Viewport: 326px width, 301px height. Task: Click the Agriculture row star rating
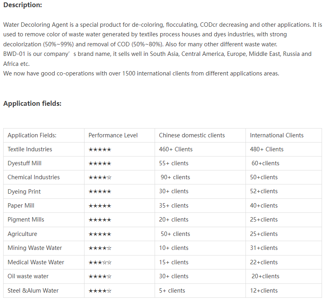pos(100,234)
